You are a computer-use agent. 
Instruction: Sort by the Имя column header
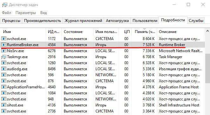23,32
